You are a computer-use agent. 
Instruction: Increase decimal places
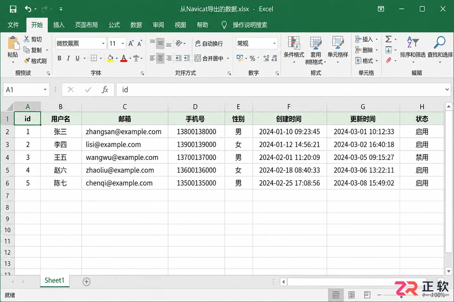[266, 58]
